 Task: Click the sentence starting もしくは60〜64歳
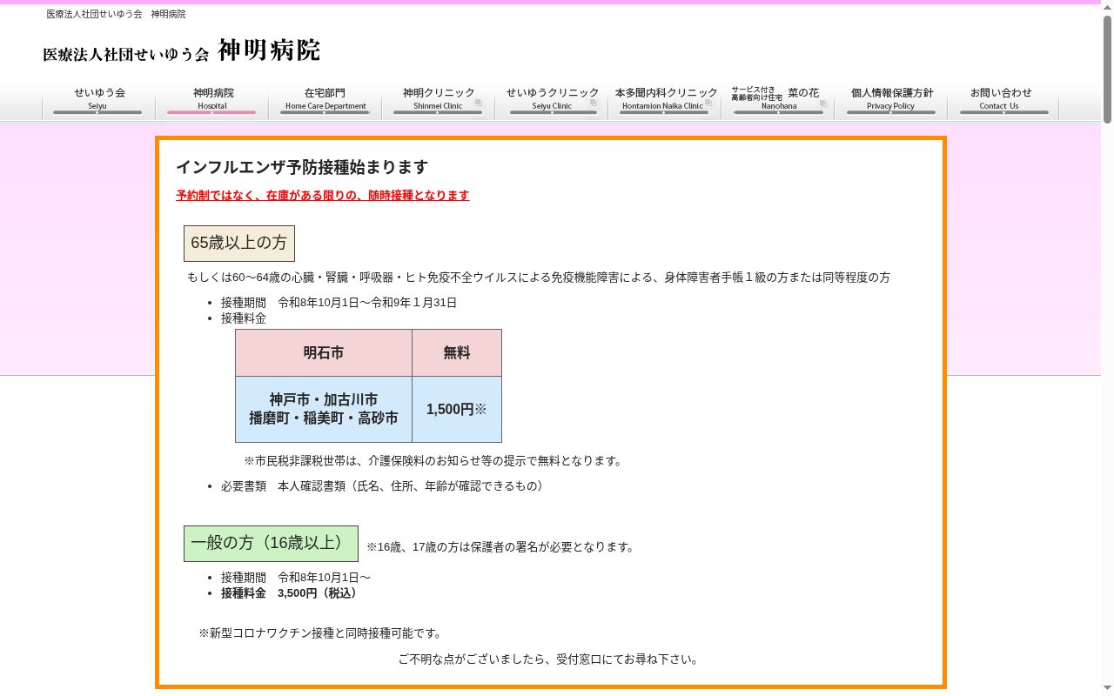click(539, 278)
